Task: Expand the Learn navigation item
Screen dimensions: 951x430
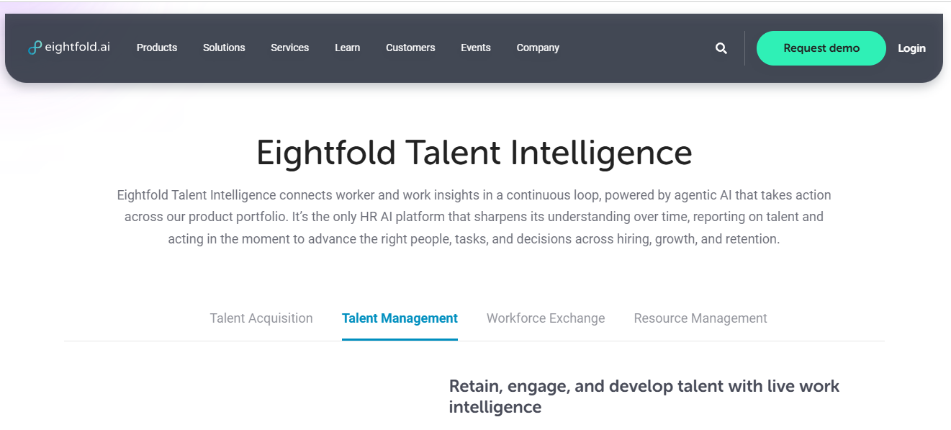Action: click(x=348, y=48)
